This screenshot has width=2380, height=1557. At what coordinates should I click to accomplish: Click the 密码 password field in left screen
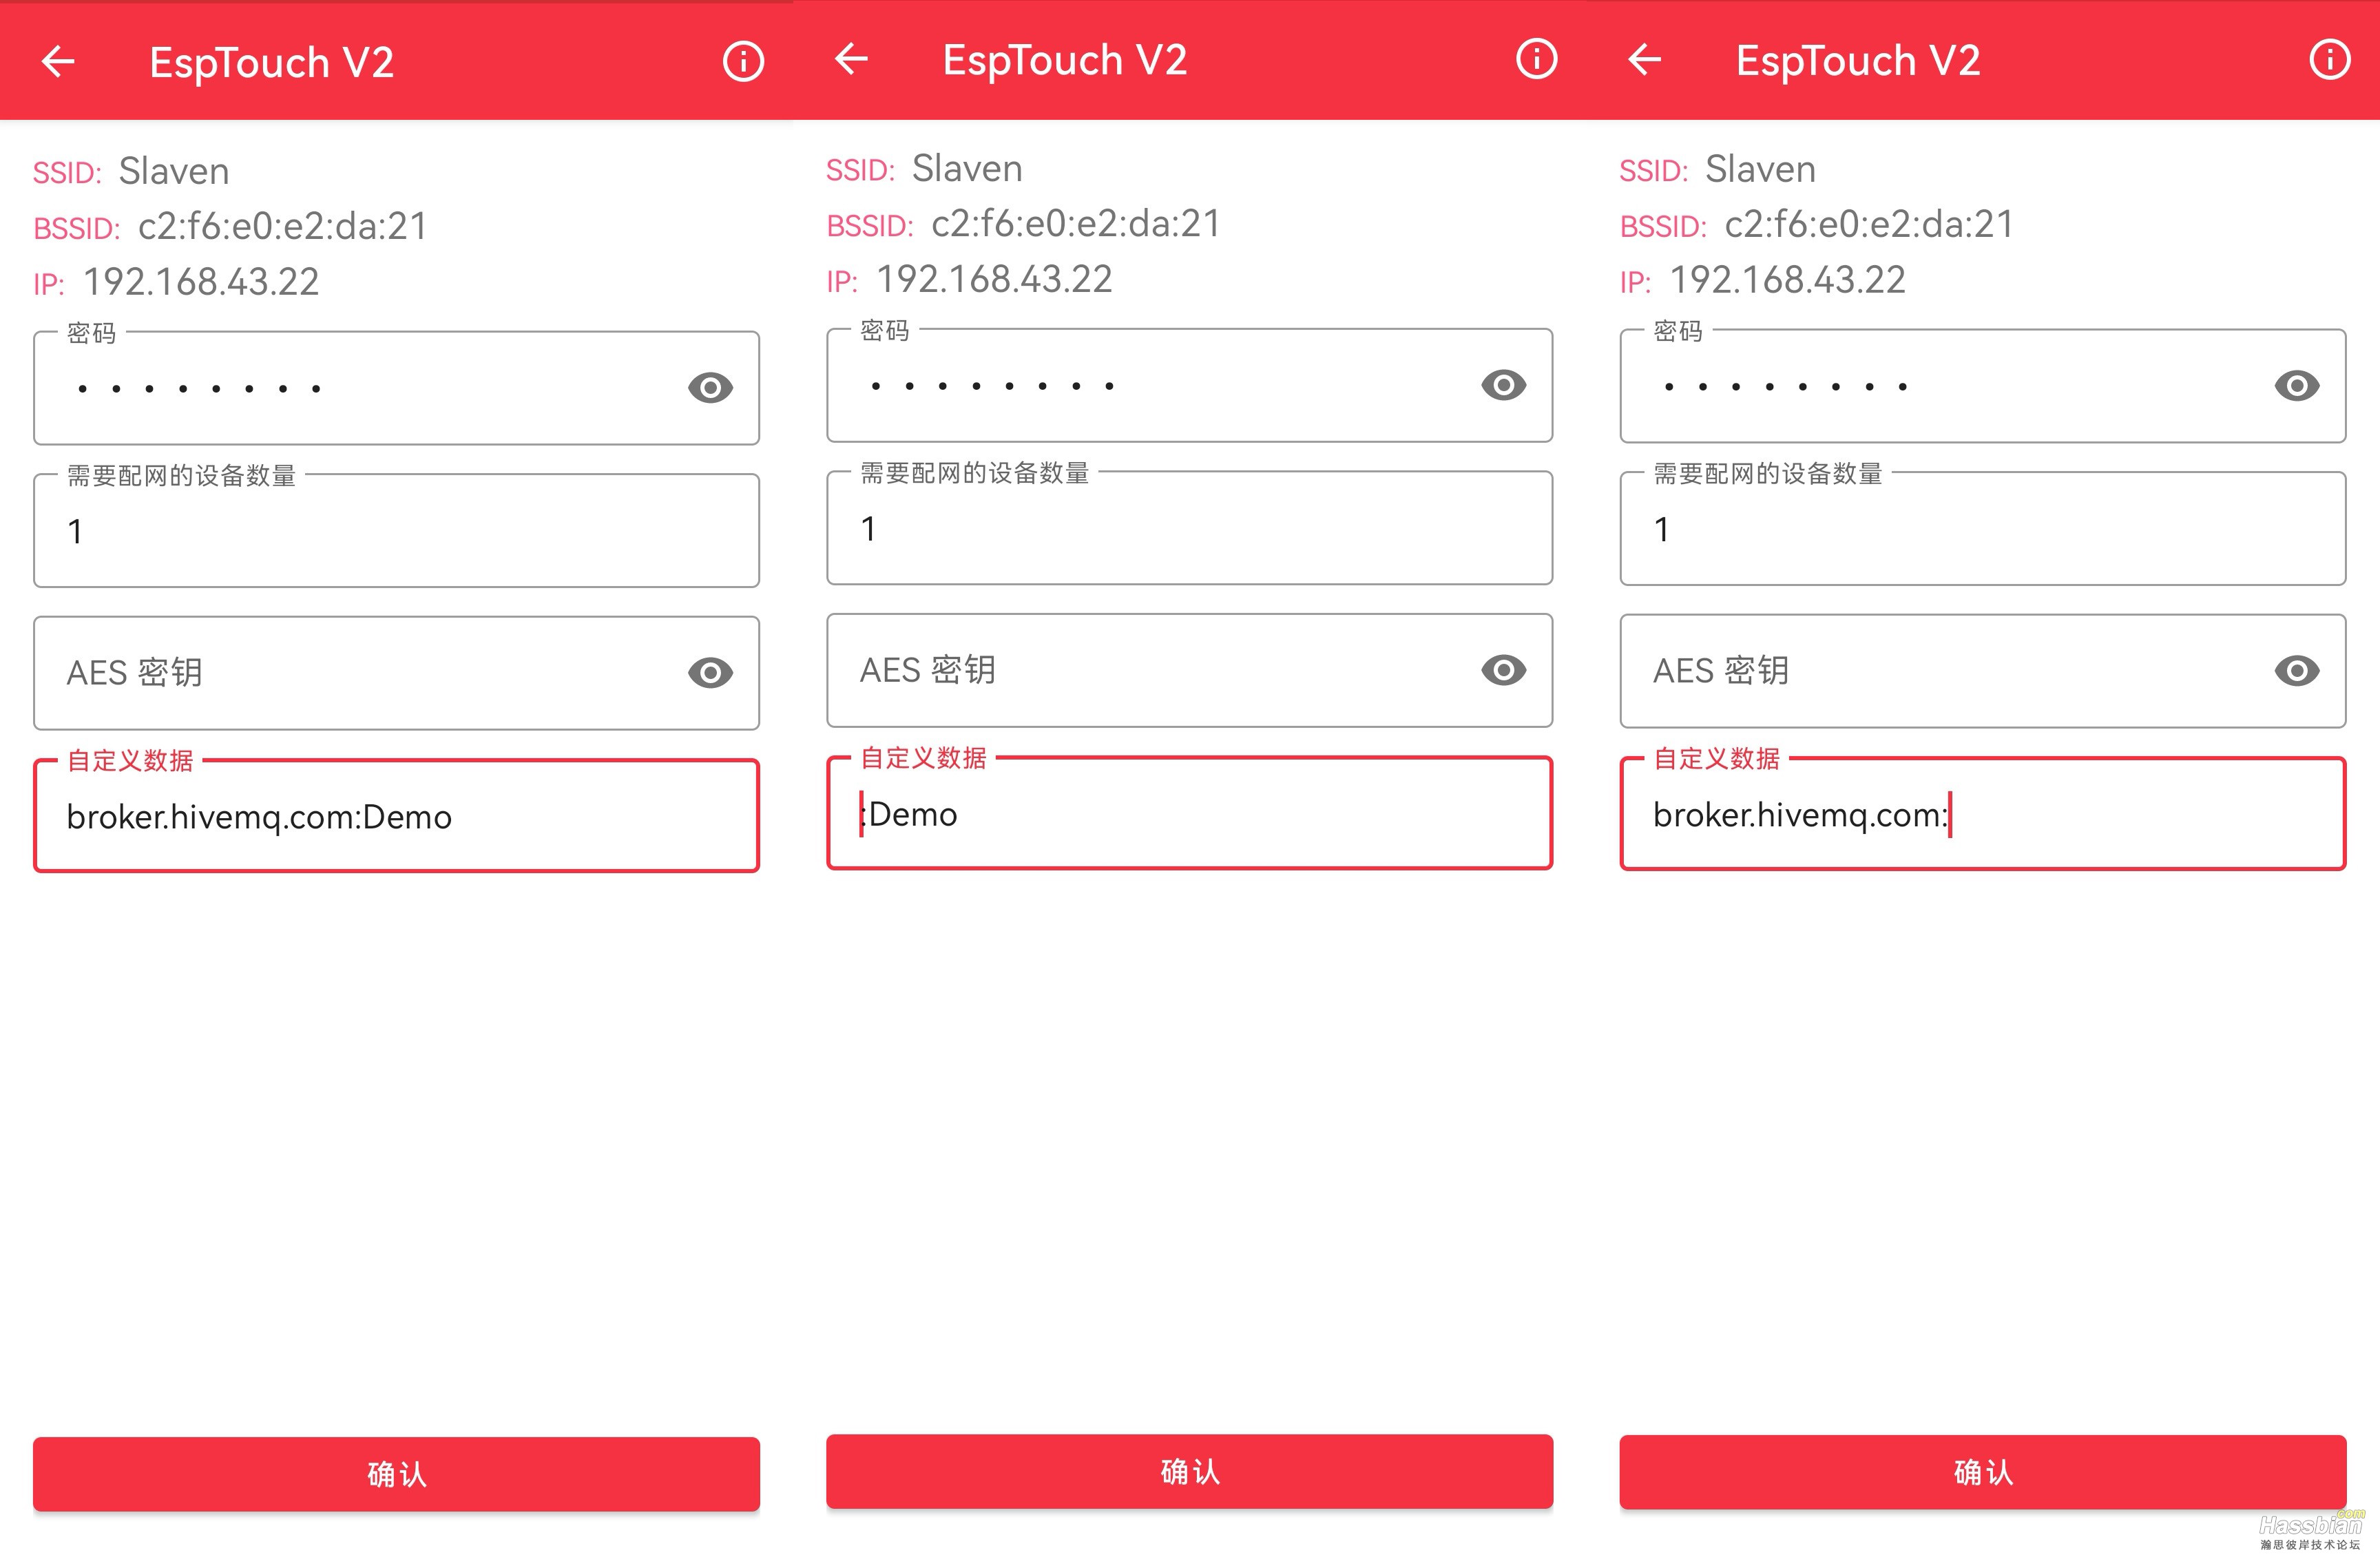pos(396,388)
